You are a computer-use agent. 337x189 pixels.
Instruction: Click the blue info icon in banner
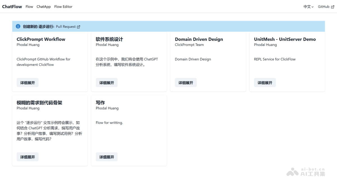click(18, 26)
